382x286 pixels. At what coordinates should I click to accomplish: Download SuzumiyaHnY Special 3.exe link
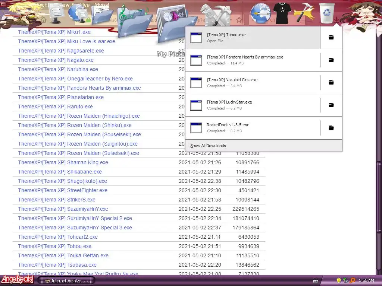pyautogui.click(x=75, y=228)
